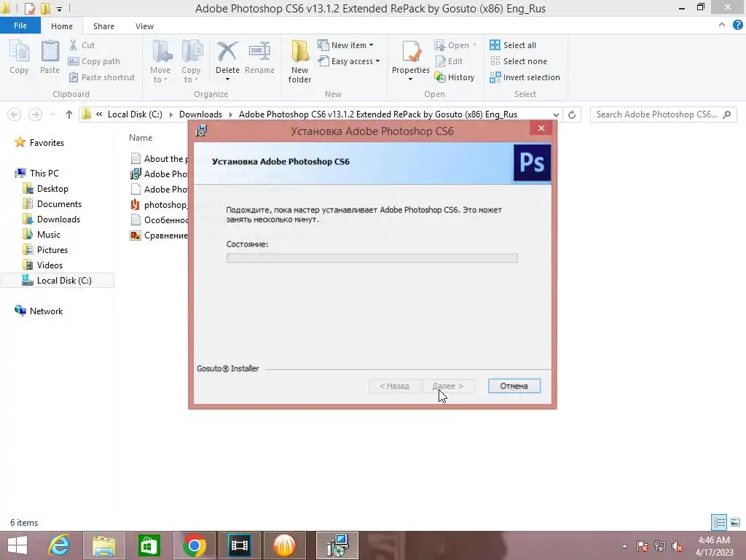Expand the Easy access dropdown
This screenshot has width=746, height=560.
349,61
